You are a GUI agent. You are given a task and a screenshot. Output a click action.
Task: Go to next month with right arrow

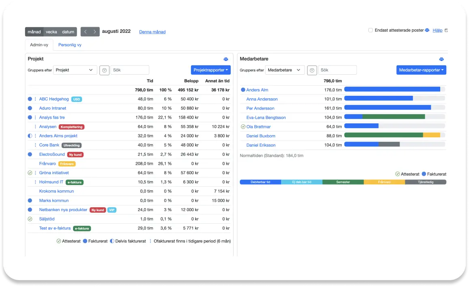click(x=95, y=32)
